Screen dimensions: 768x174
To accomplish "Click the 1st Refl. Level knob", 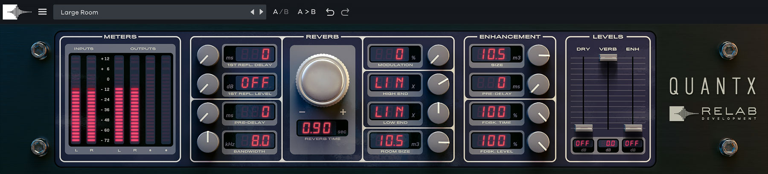I will [x=208, y=84].
